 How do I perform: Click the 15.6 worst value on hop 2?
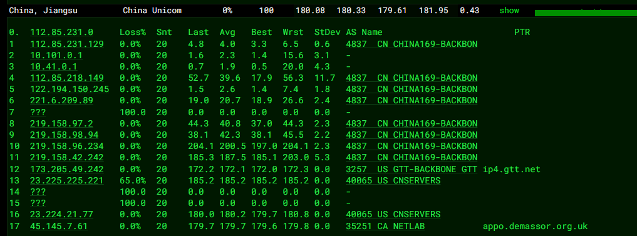click(x=293, y=55)
